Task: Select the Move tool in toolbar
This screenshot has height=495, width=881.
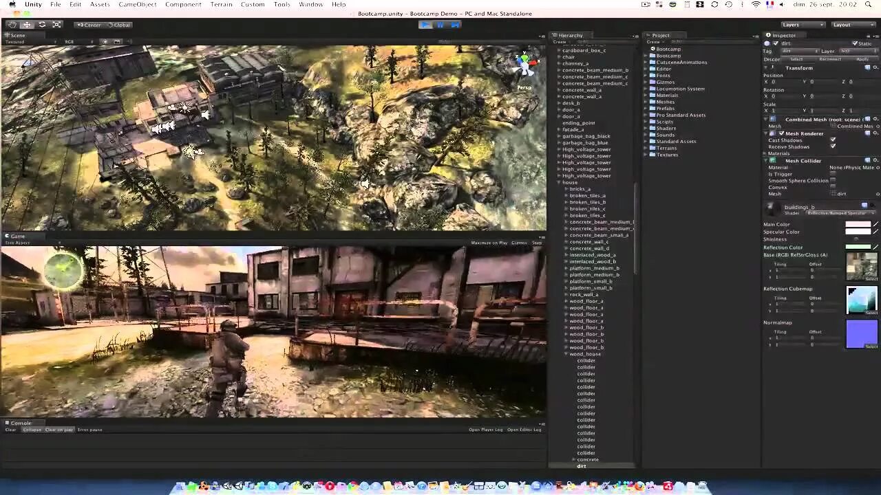Action: point(27,25)
